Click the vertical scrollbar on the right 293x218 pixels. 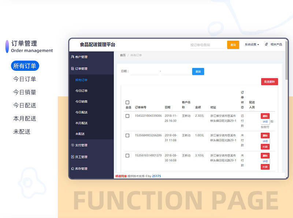pyautogui.click(x=287, y=62)
